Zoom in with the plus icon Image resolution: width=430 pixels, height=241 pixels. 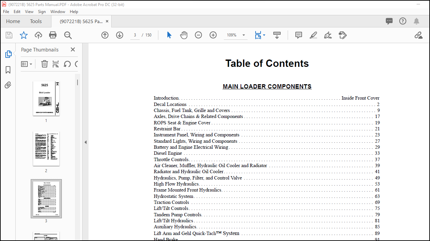[x=213, y=35]
